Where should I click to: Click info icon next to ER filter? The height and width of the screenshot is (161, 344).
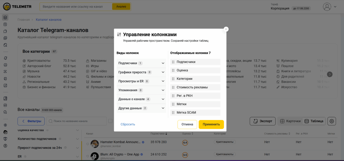(25, 156)
